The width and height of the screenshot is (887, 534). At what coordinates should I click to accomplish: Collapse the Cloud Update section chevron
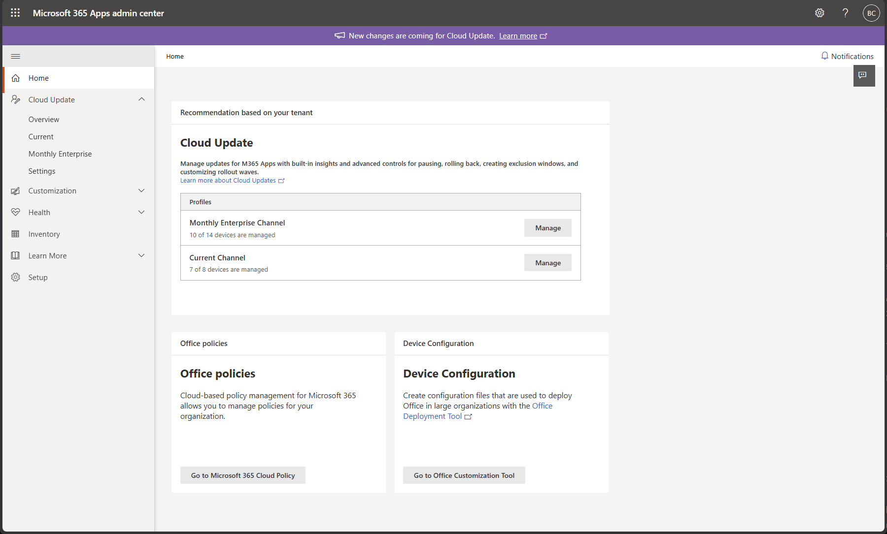click(141, 99)
